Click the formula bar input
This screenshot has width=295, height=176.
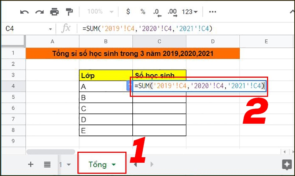point(185,29)
